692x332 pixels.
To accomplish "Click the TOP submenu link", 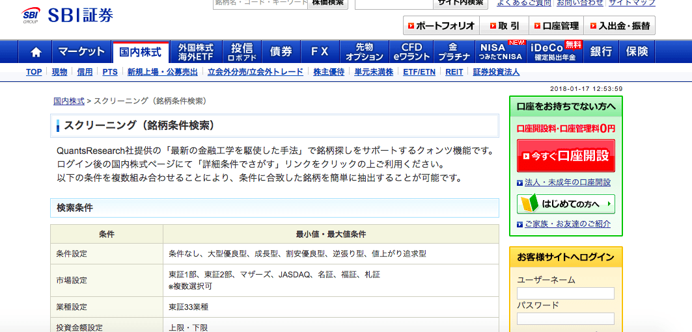I will 34,72.
